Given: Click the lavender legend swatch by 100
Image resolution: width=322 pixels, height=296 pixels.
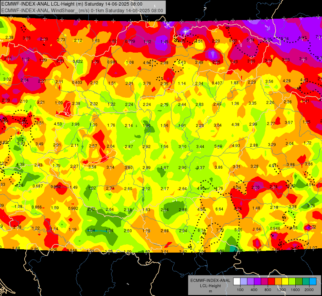Looking at the screenshot, I should [x=244, y=282].
